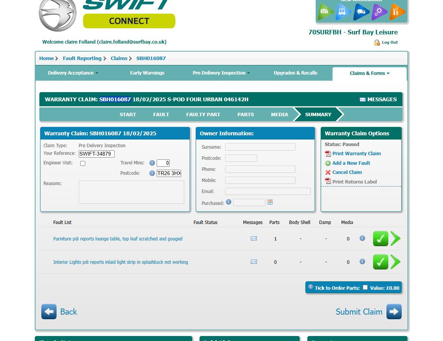The width and height of the screenshot is (443, 341).
Task: Click the blue Back arrow icon
Action: (x=49, y=312)
